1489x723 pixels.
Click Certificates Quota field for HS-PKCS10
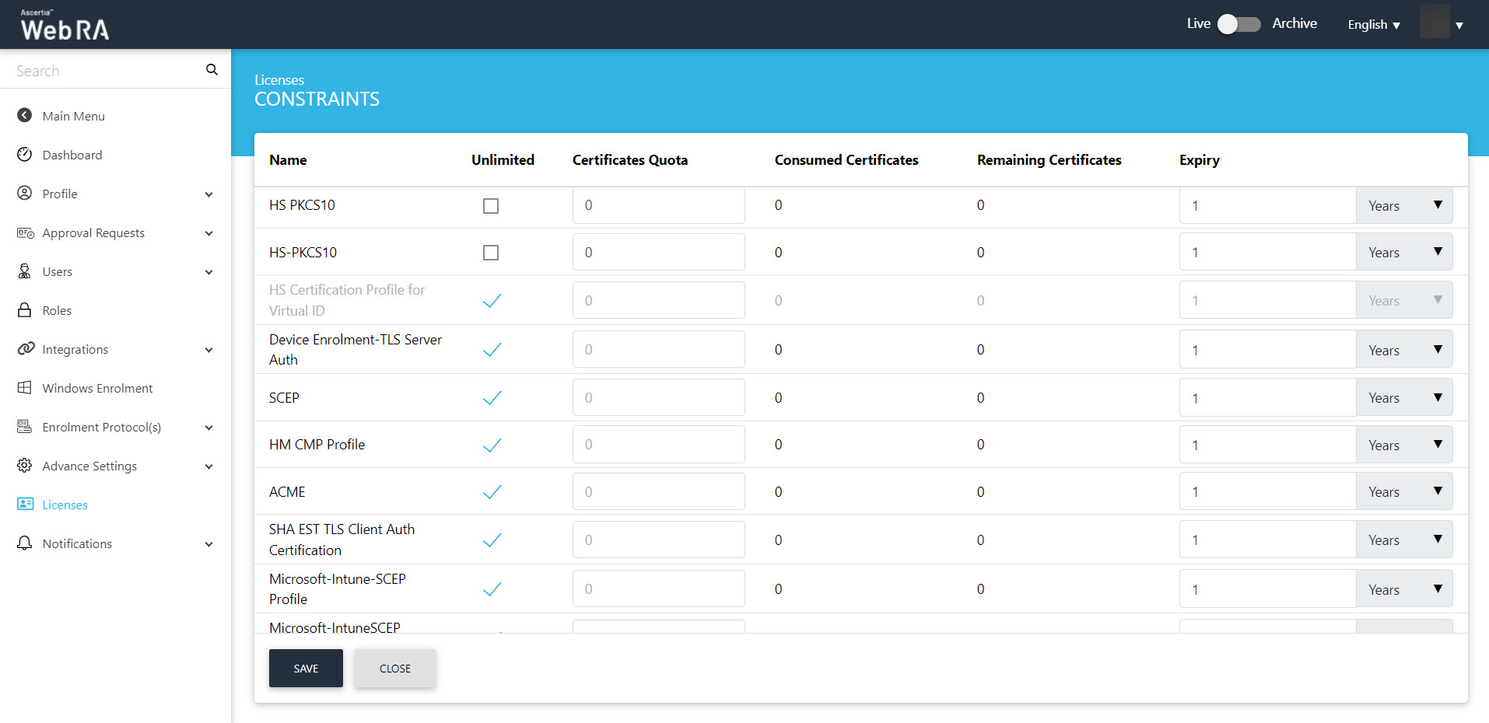pos(658,253)
